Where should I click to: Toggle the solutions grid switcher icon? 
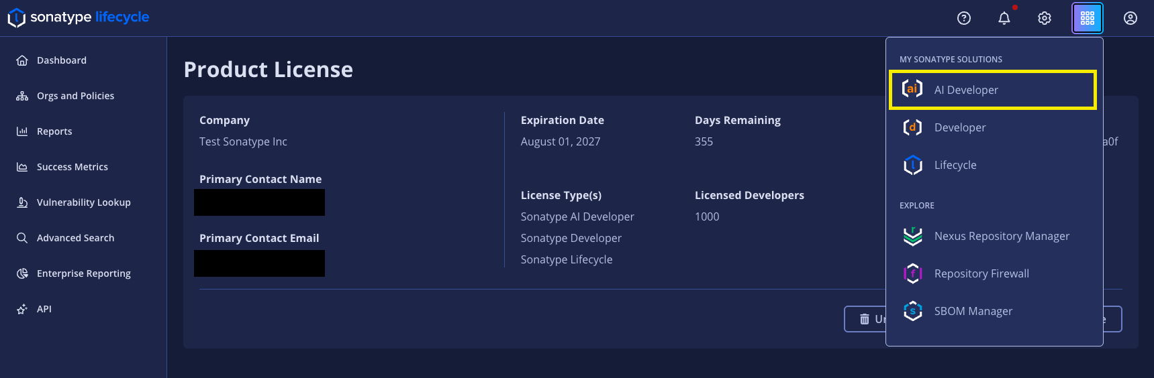[x=1088, y=18]
